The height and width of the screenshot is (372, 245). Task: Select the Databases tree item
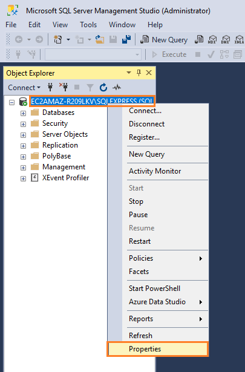58,113
